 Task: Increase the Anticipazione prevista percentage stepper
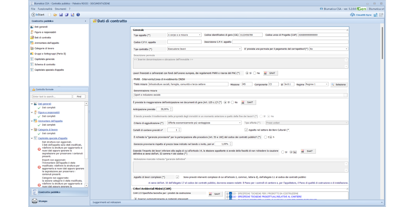coord(171,108)
